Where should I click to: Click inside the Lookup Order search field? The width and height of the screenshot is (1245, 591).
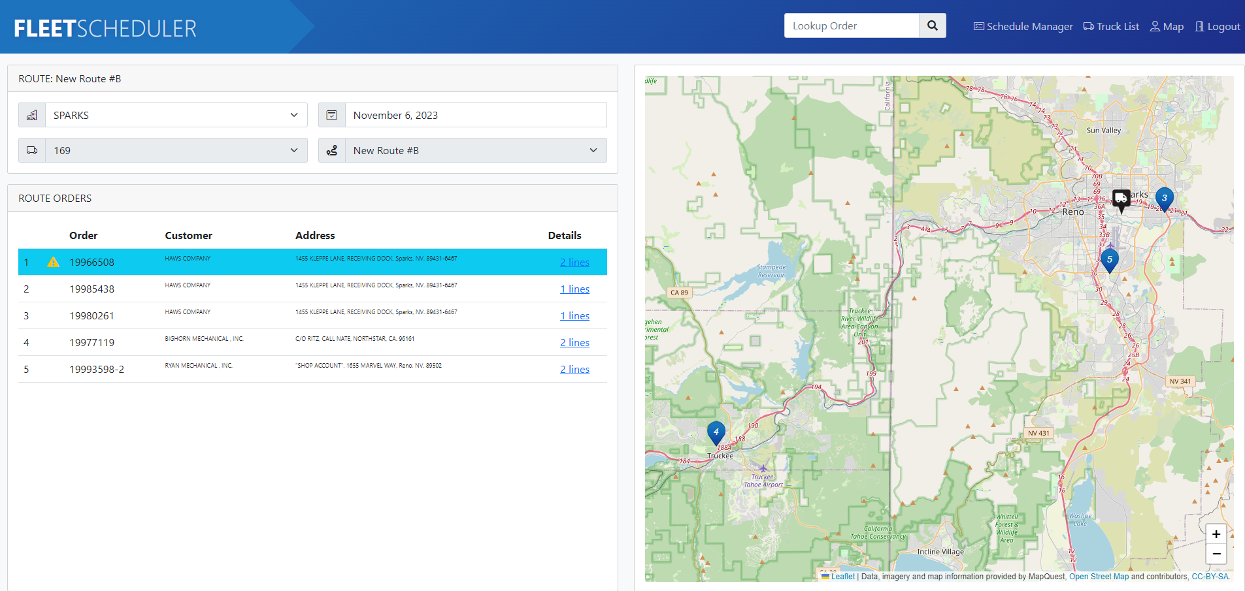850,25
